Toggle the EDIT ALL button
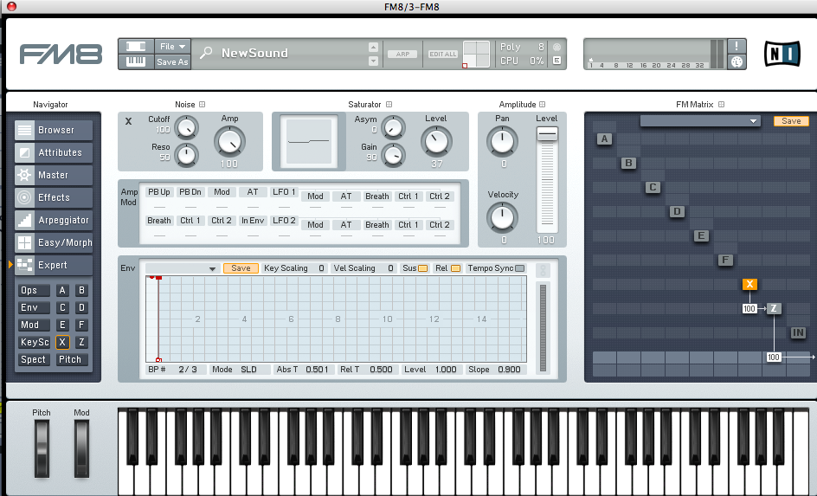This screenshot has height=496, width=817. [x=443, y=54]
